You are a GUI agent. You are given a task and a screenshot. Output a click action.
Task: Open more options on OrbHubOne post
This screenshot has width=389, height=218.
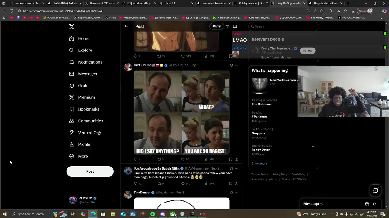pyautogui.click(x=237, y=65)
